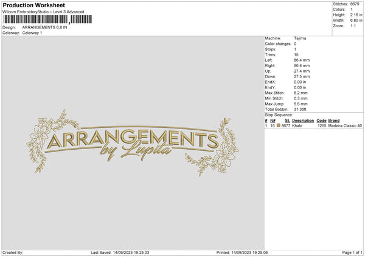Click the Machine value "Tajima"

[x=300, y=38]
